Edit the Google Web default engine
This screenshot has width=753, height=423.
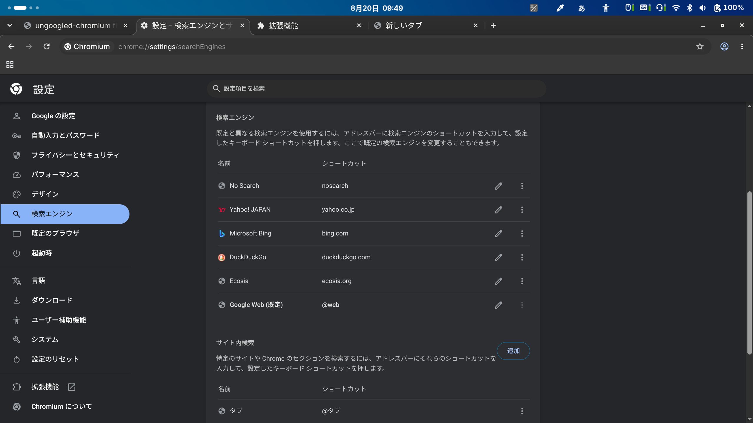coord(498,305)
